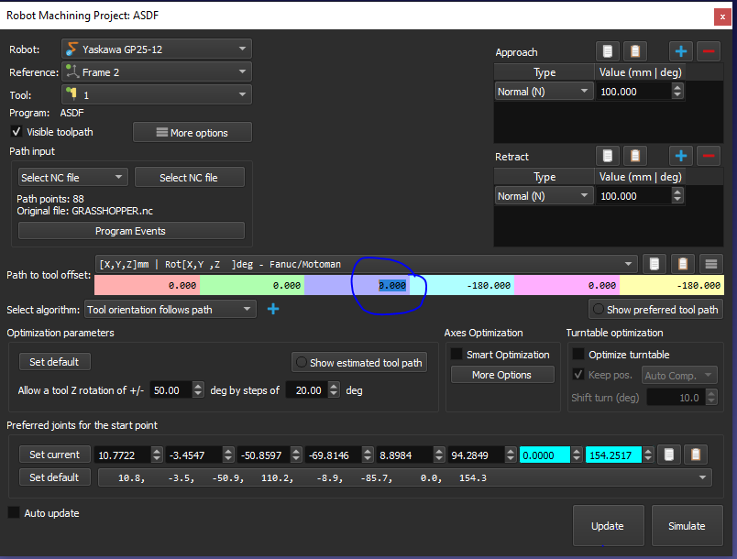Expand the Path to tool offset format dropdown

coord(366,264)
